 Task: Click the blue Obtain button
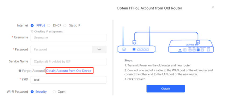click(166, 89)
